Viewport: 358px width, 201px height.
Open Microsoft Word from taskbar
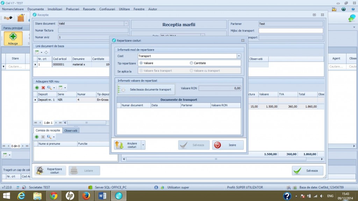[102, 196]
